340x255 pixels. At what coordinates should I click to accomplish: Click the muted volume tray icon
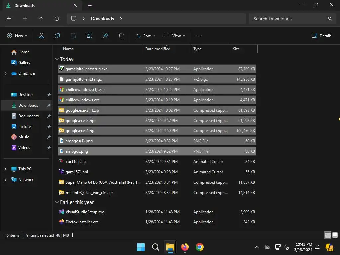coord(286,247)
